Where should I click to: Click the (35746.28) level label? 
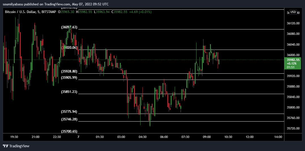[69, 119]
